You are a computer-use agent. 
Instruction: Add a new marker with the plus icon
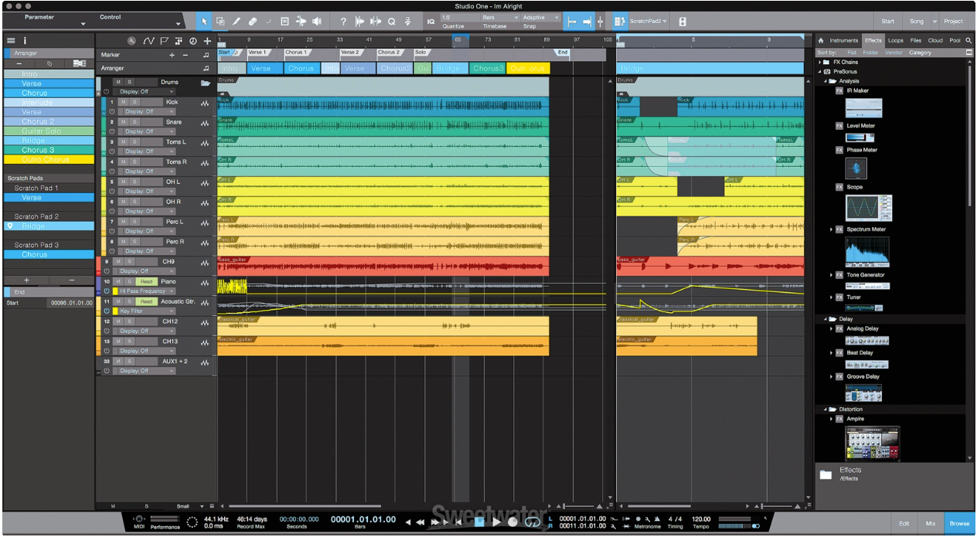click(x=172, y=55)
